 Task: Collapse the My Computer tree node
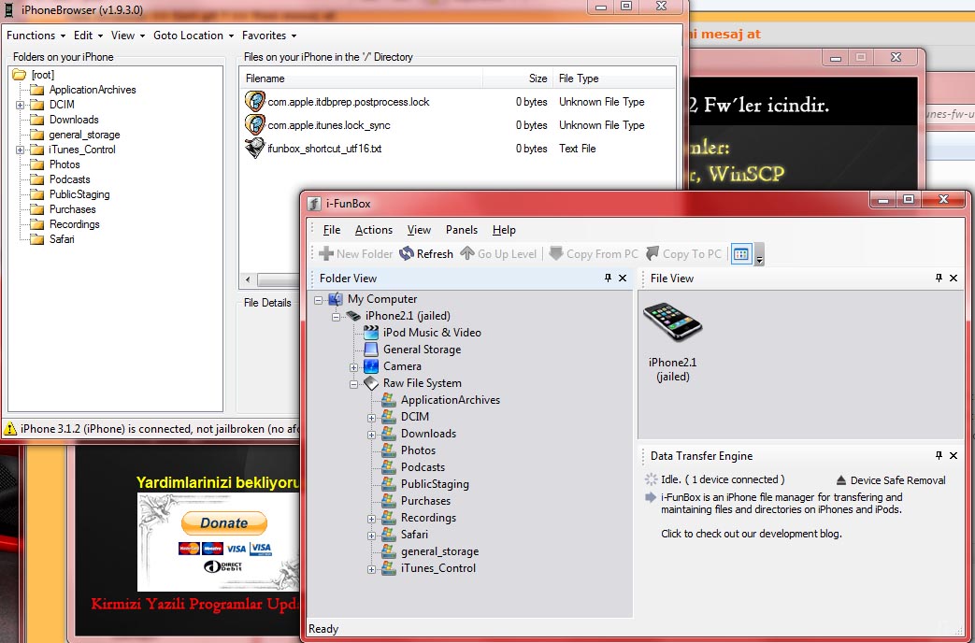[319, 300]
